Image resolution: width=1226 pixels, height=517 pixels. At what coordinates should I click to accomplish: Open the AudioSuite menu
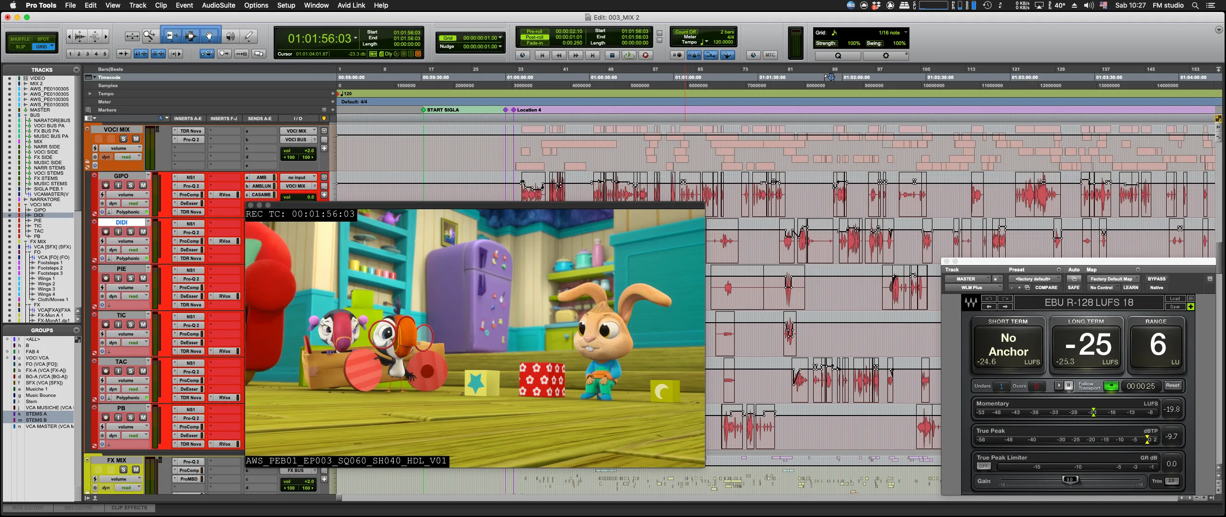click(x=218, y=5)
